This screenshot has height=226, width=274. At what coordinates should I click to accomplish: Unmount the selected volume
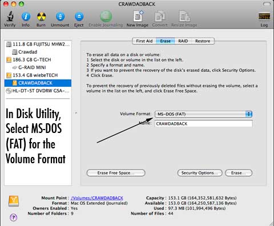click(x=60, y=17)
